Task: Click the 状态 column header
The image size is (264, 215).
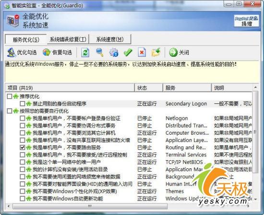Action: pos(149,88)
